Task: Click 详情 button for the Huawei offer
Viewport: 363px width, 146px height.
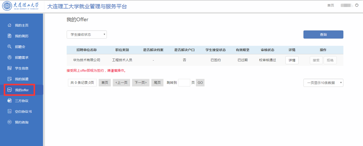Action: tap(292, 60)
